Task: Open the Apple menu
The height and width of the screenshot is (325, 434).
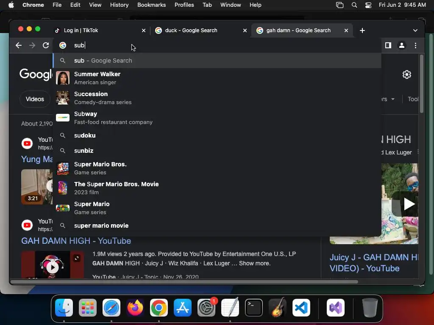Action: click(x=11, y=5)
